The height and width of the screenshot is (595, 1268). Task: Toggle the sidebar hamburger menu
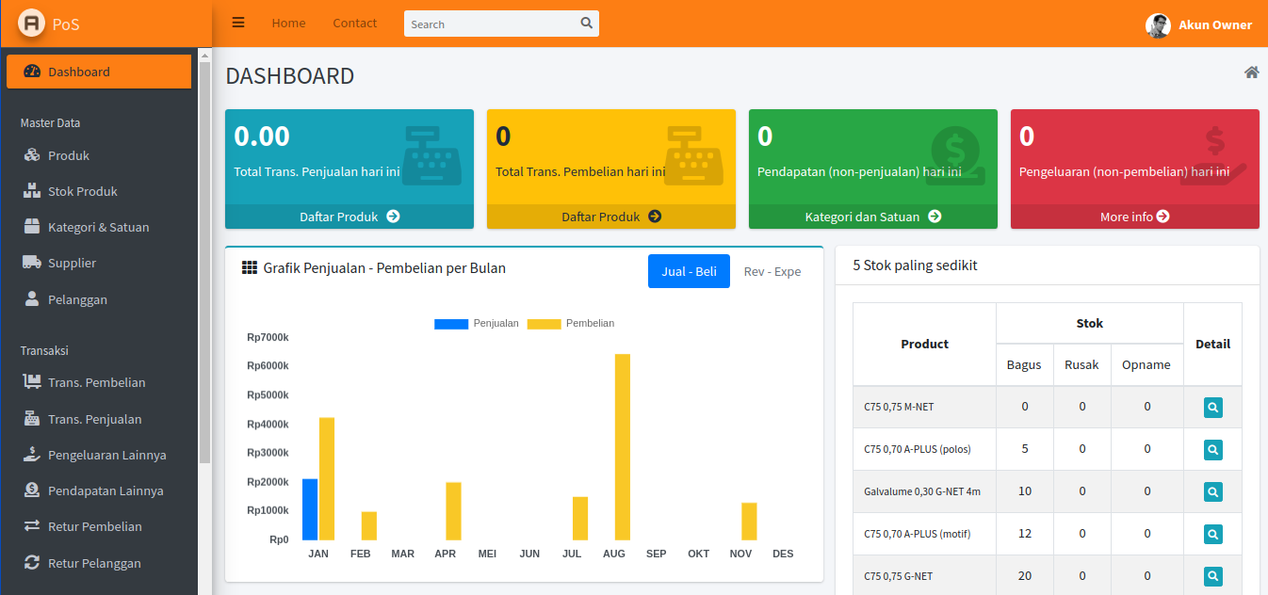click(x=238, y=23)
